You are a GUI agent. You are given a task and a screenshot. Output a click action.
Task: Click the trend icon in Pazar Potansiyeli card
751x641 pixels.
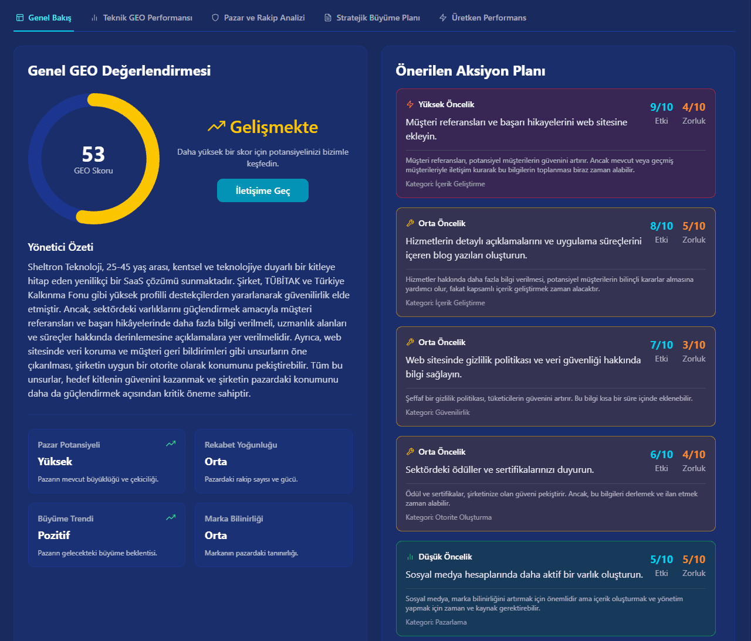click(x=171, y=444)
